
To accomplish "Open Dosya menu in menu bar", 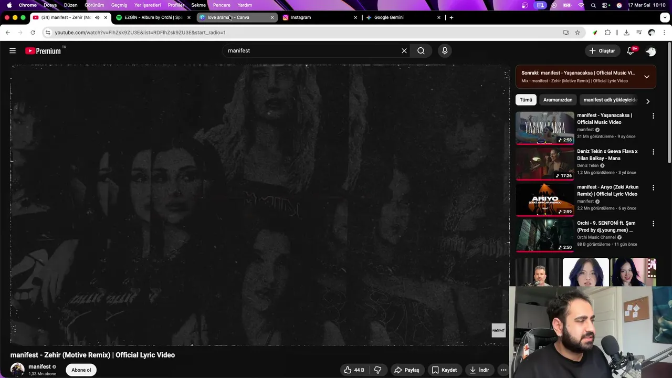I will (50, 5).
